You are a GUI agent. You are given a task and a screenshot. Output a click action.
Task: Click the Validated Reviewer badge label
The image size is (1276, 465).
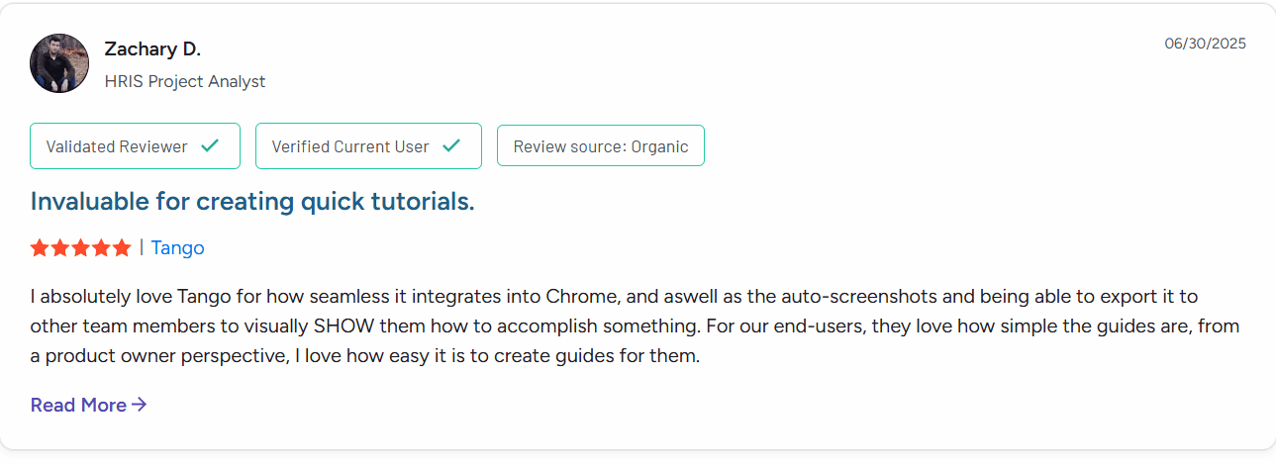click(x=117, y=146)
